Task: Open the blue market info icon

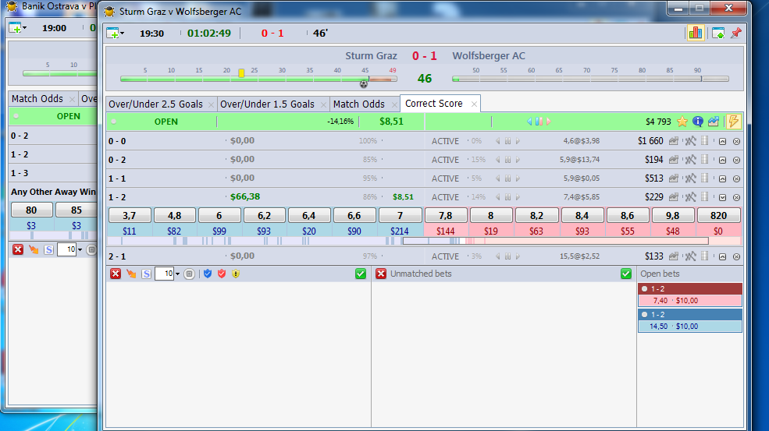Action: pyautogui.click(x=698, y=122)
